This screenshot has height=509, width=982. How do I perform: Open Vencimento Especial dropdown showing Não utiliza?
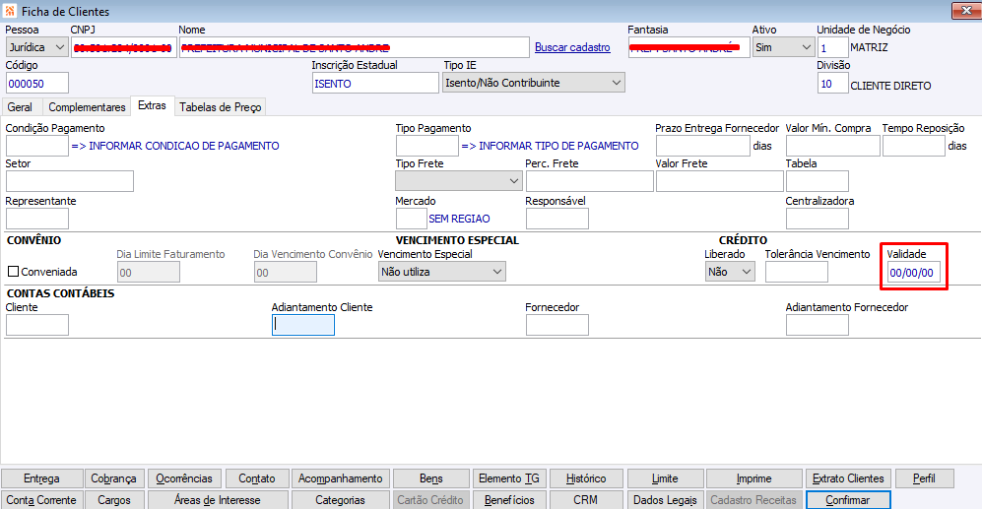point(441,272)
